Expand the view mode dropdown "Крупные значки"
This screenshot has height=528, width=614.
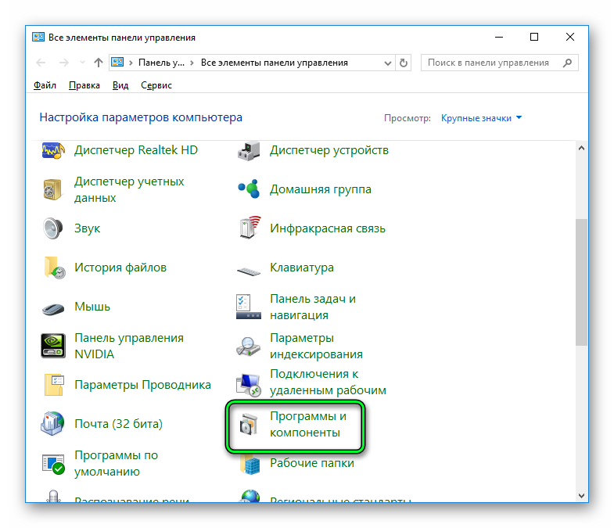(481, 118)
